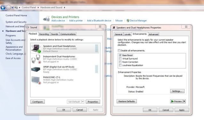
Task: Open Programs category in sidebar
Action: 11,35
